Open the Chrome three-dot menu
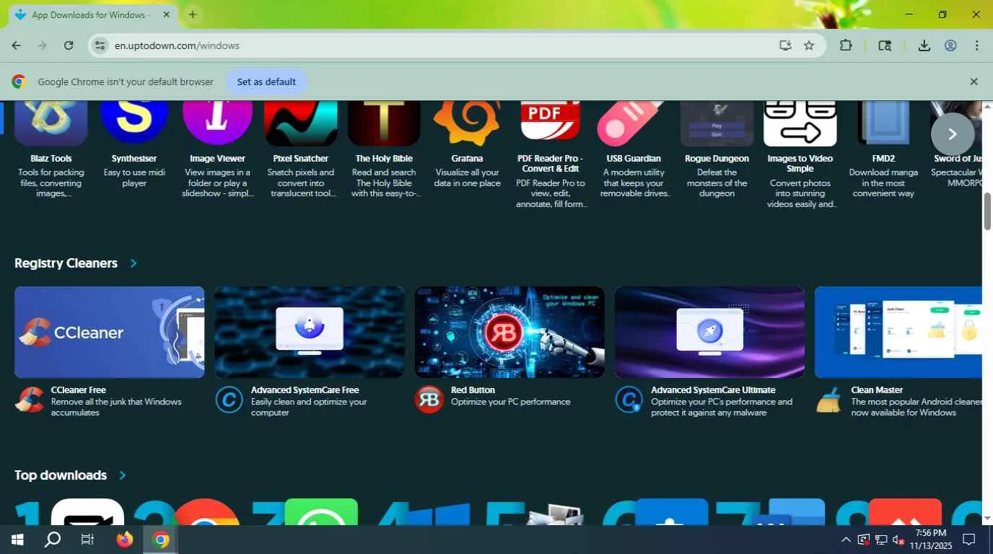The width and height of the screenshot is (993, 554). click(x=977, y=45)
